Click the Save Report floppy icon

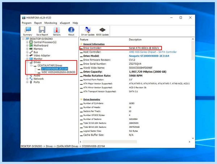[42, 29]
